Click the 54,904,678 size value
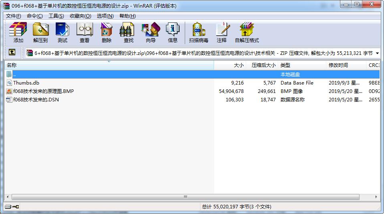384x214 pixels. (x=231, y=91)
